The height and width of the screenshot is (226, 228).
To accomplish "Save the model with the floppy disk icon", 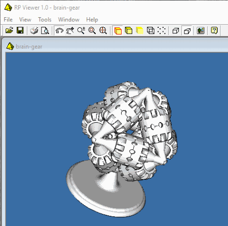I will [20, 30].
